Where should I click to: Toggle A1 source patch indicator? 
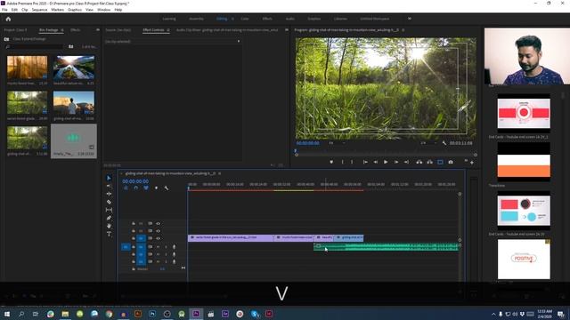coord(126,247)
